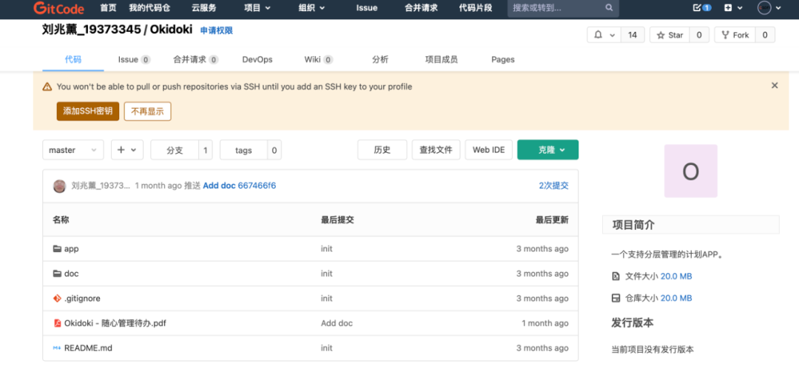Click the file size icon in sidebar
Screen dimensions: 799x369
click(x=616, y=277)
